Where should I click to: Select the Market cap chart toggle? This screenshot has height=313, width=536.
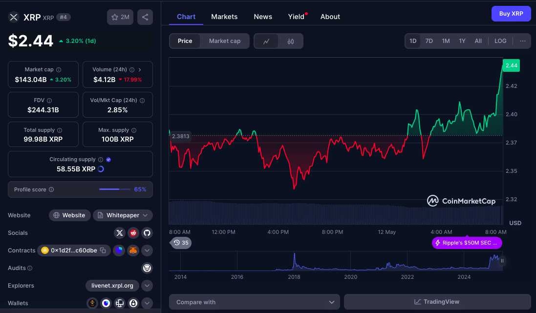225,41
